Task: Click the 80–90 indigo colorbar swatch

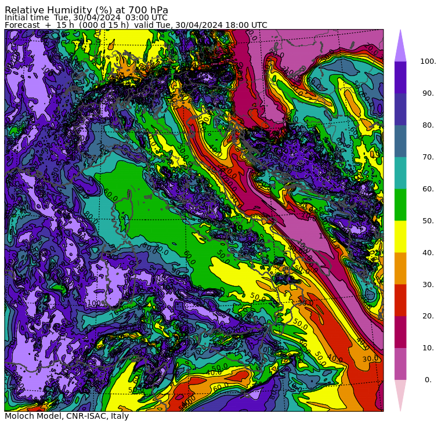Action: 400,110
